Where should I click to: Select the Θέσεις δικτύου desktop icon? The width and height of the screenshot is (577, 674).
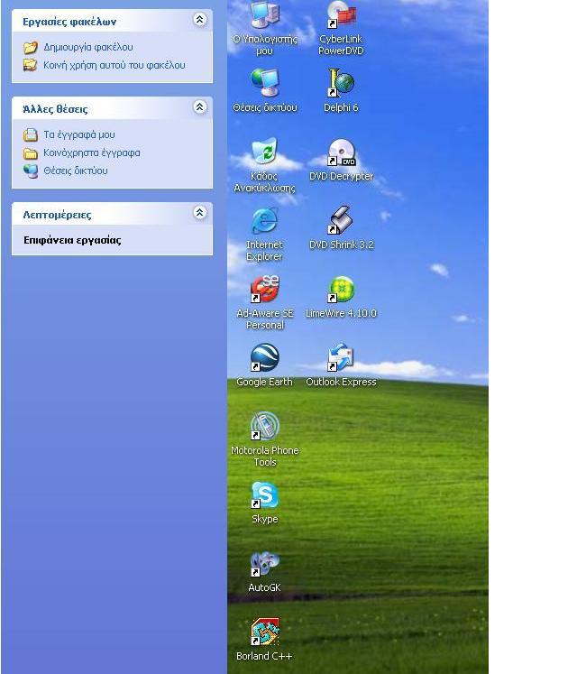[265, 82]
